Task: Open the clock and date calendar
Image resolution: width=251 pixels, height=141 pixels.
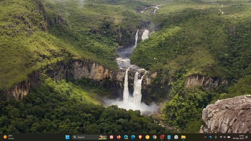Action: tap(238, 137)
